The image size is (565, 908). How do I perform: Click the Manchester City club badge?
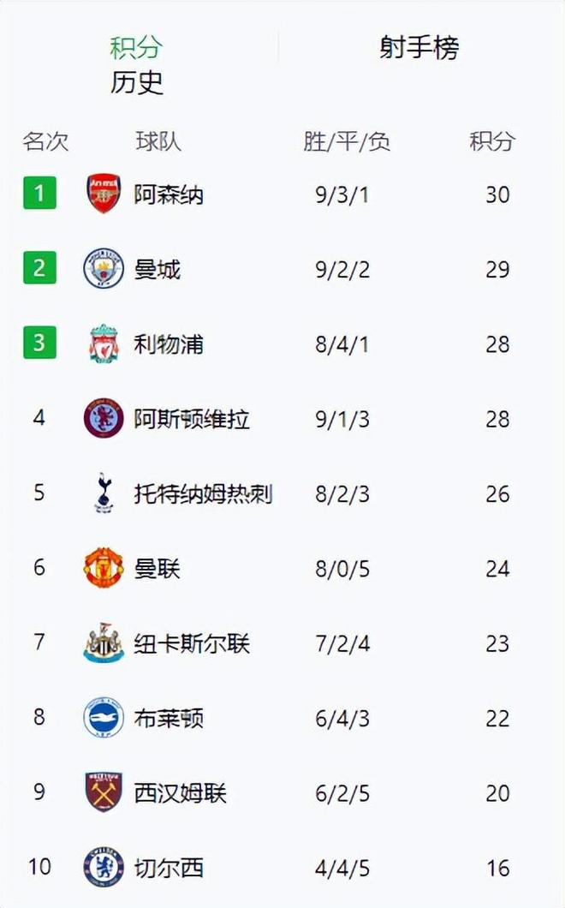(104, 269)
